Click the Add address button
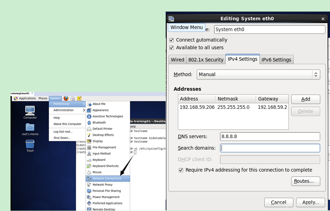 (x=306, y=99)
